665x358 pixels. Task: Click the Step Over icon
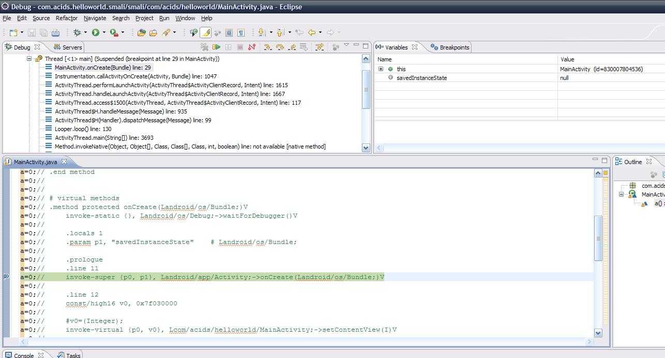click(280, 47)
